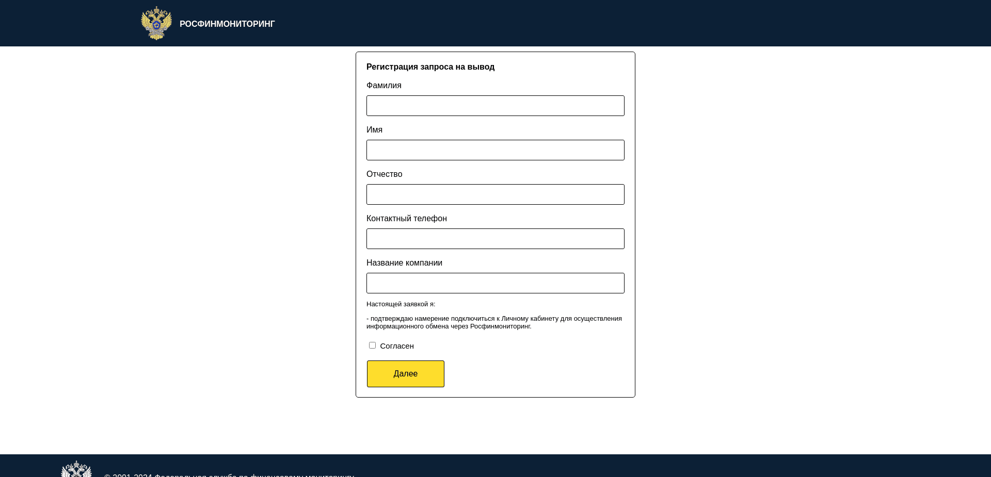Click the form title Регистрация запроса на вывод
The height and width of the screenshot is (477, 991).
point(430,67)
